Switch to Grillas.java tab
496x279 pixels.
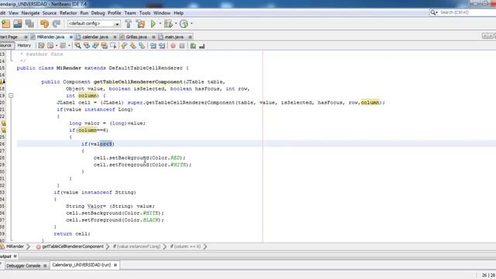[x=136, y=37]
